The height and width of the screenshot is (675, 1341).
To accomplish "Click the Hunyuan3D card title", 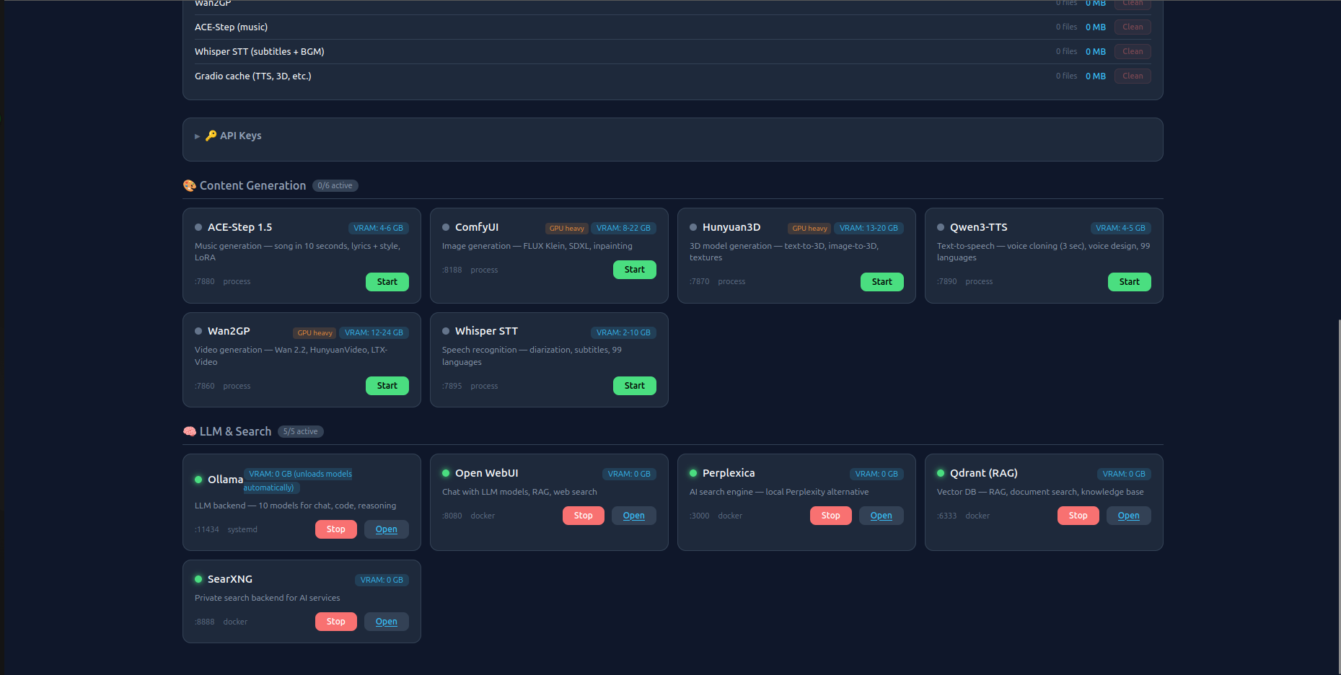I will click(731, 227).
